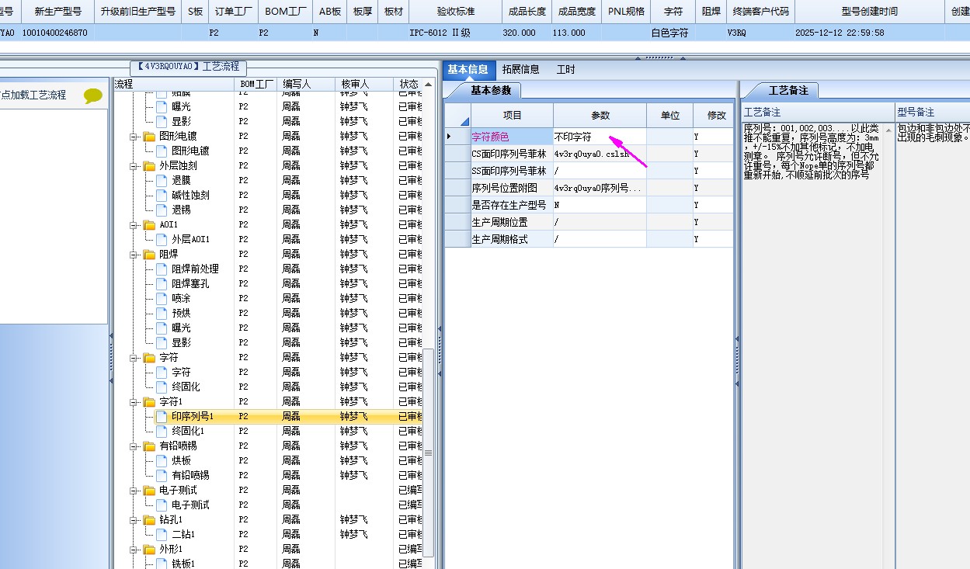Click the folder icon of the 字符1 group
970x569 pixels.
(149, 402)
